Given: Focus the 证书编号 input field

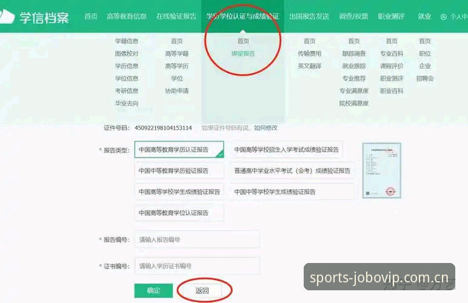Looking at the screenshot, I should click(x=197, y=265).
